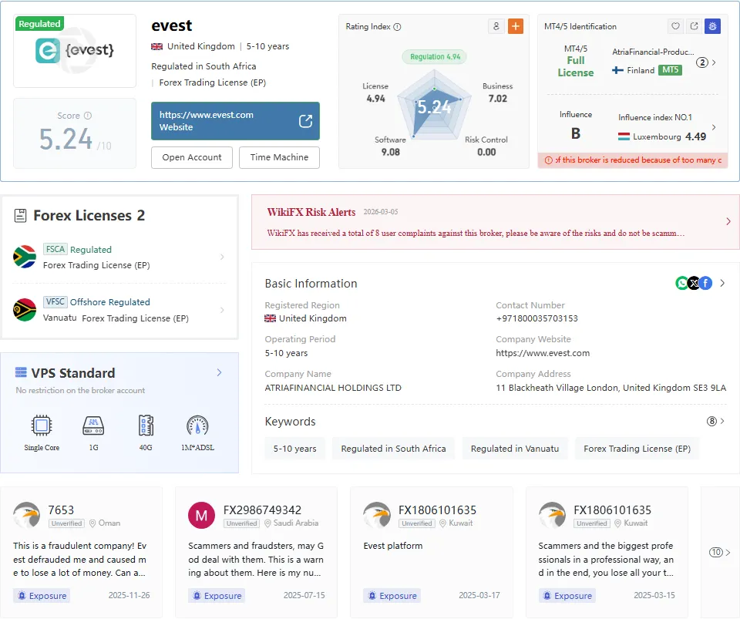Click the Single Core CPU icon
This screenshot has height=619, width=740.
[x=42, y=426]
